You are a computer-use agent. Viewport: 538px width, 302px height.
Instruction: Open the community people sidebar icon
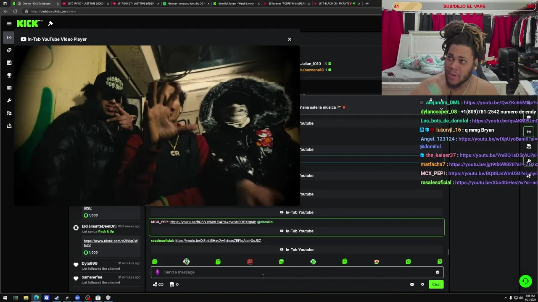(x=9, y=113)
